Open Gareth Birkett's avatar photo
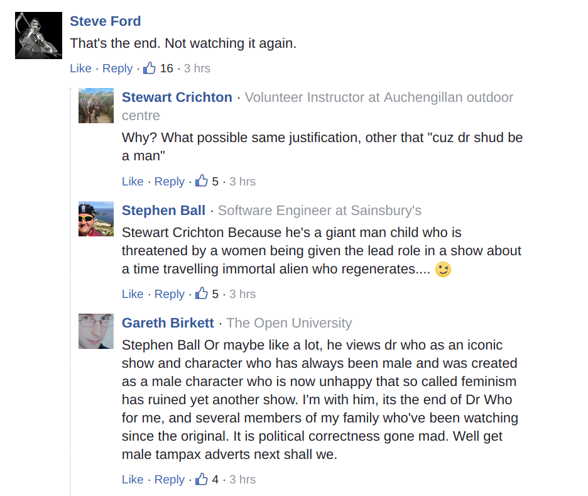The image size is (588, 496). (96, 331)
